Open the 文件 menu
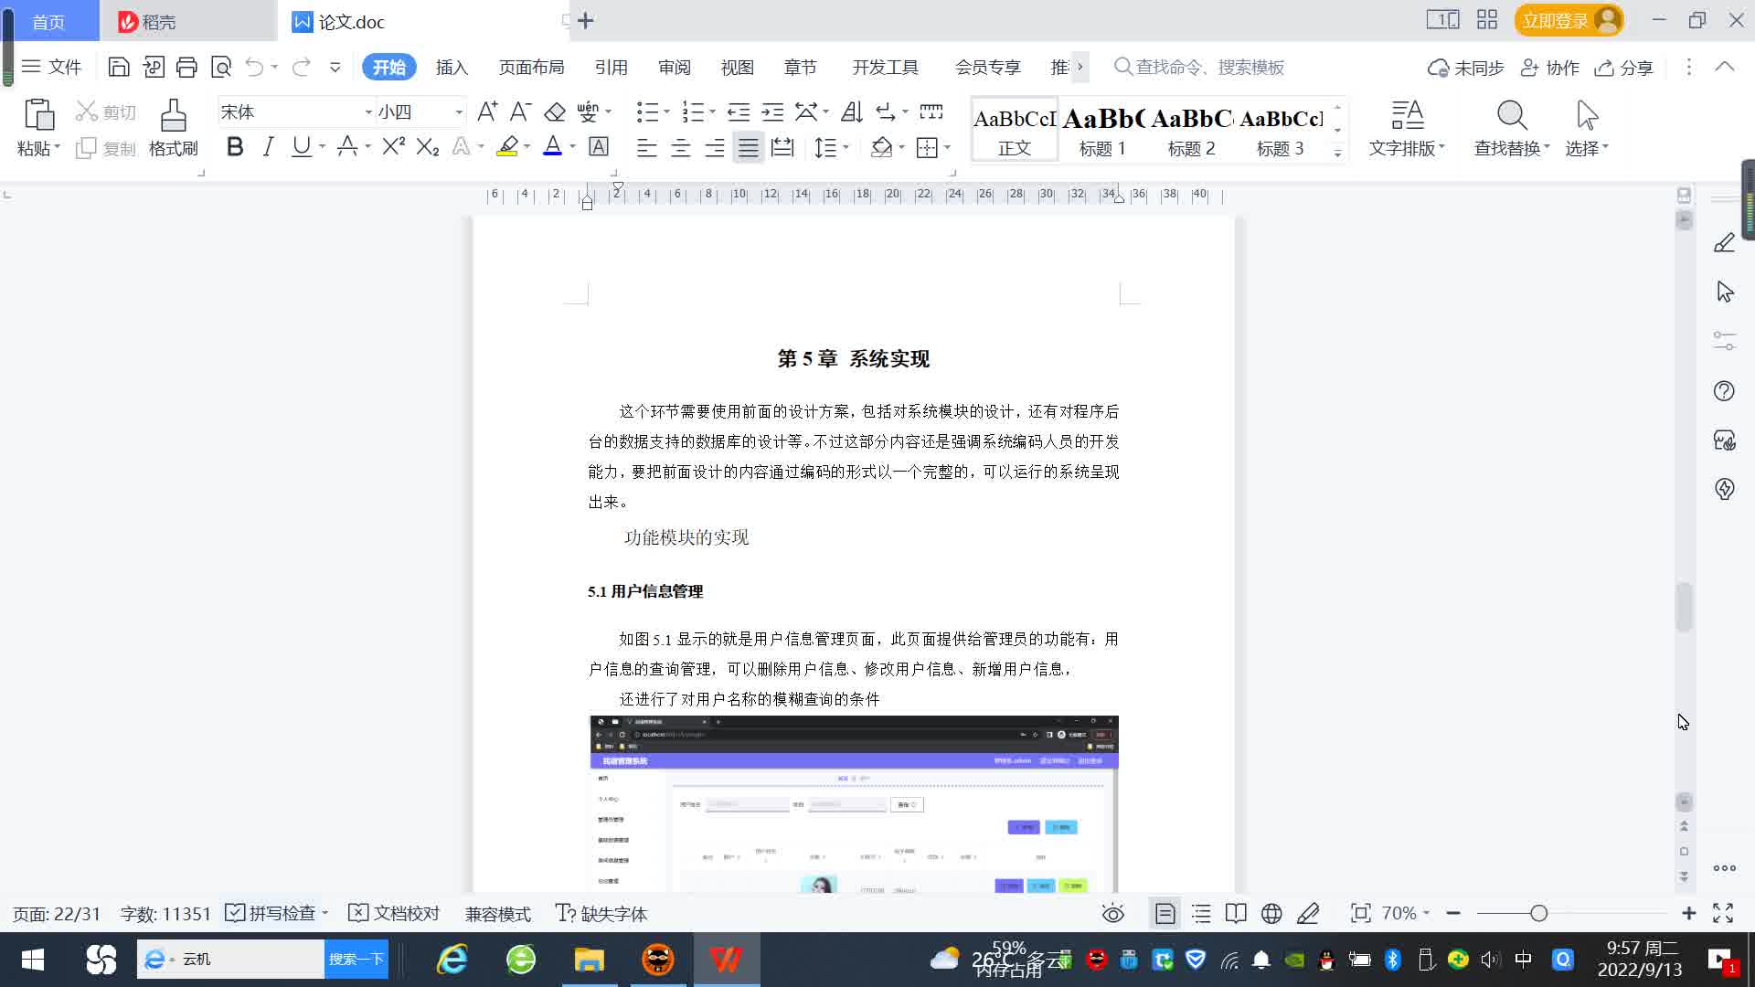Viewport: 1755px width, 987px height. (51, 67)
